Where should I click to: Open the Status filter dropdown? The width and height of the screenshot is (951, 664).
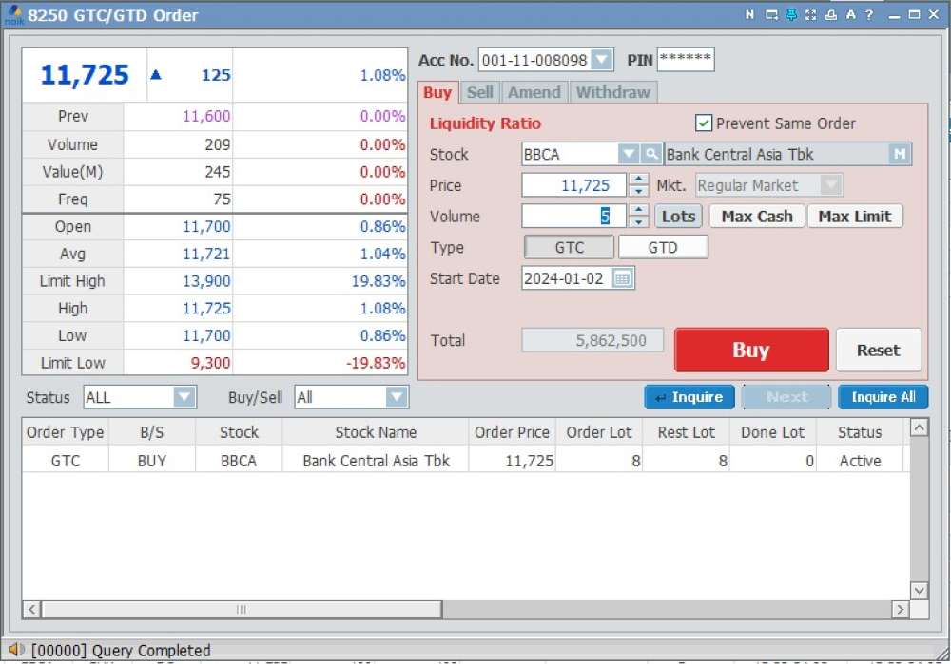[184, 397]
